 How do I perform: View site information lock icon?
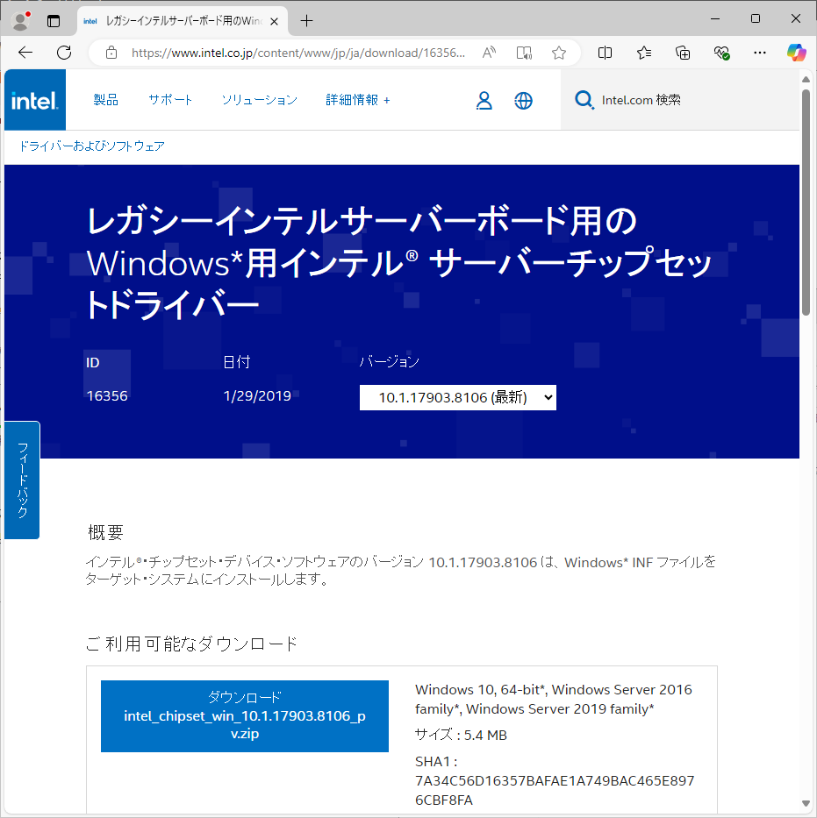111,53
